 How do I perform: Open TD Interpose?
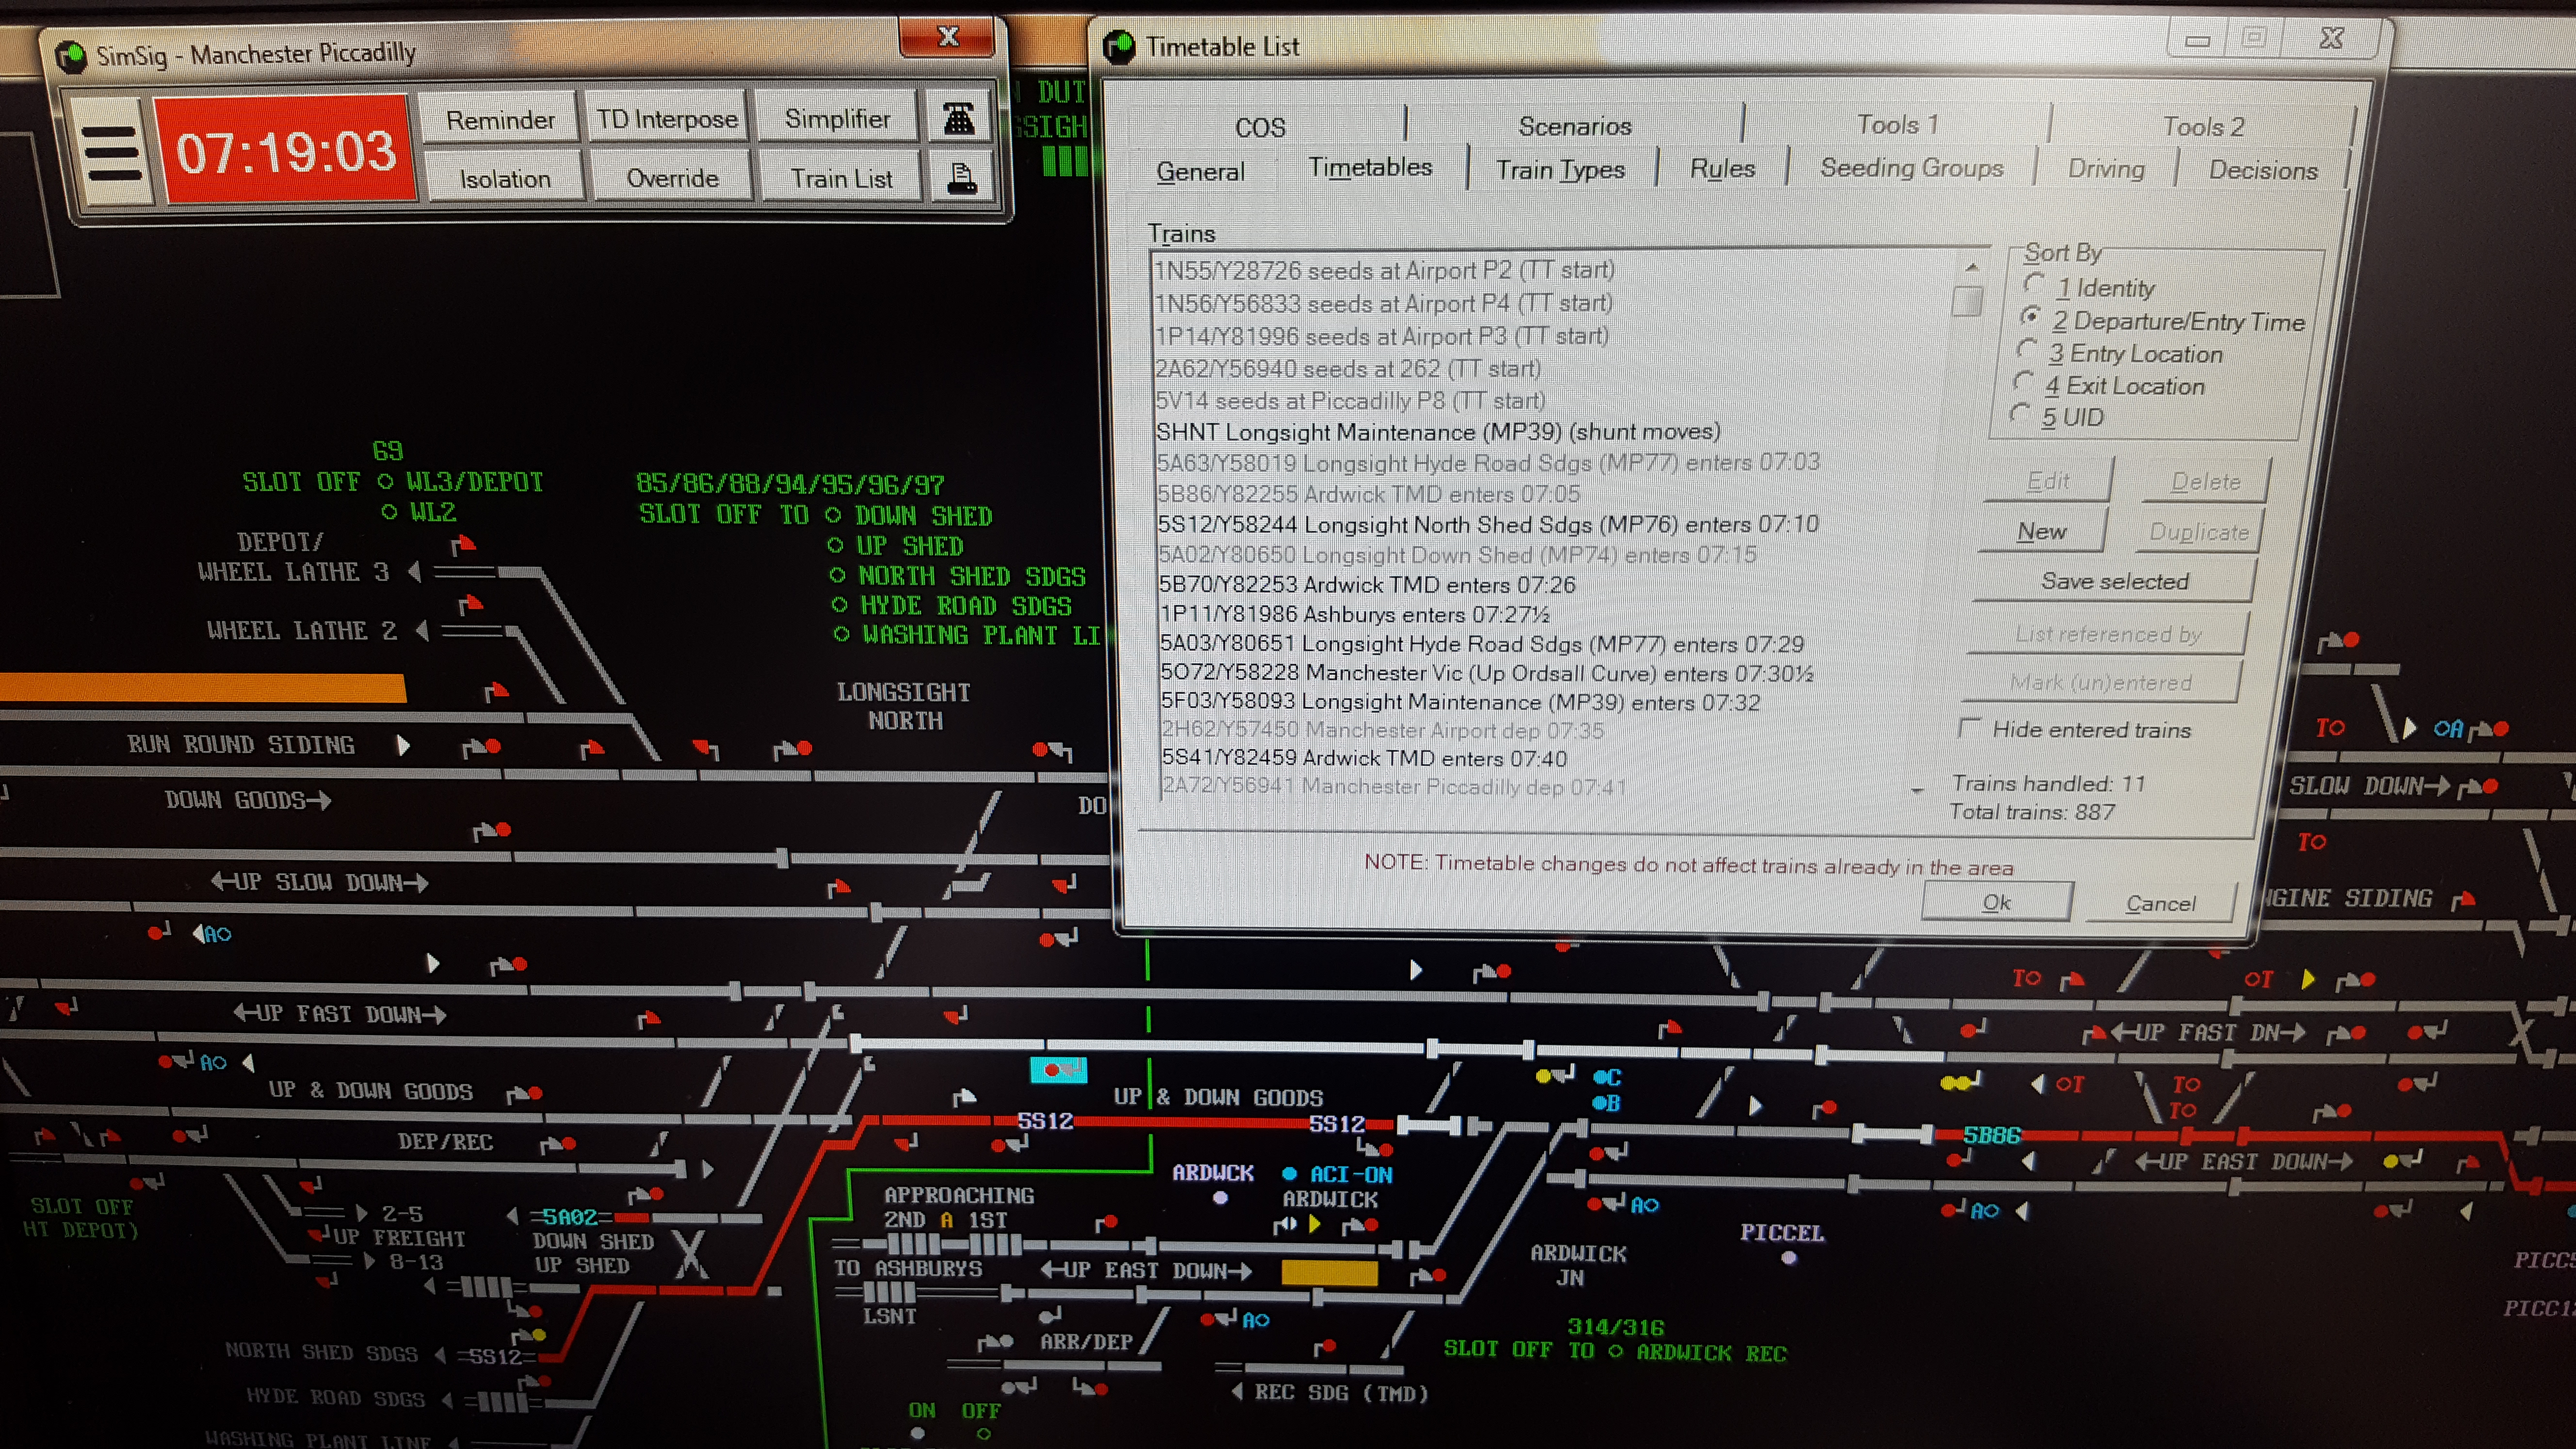tap(666, 119)
